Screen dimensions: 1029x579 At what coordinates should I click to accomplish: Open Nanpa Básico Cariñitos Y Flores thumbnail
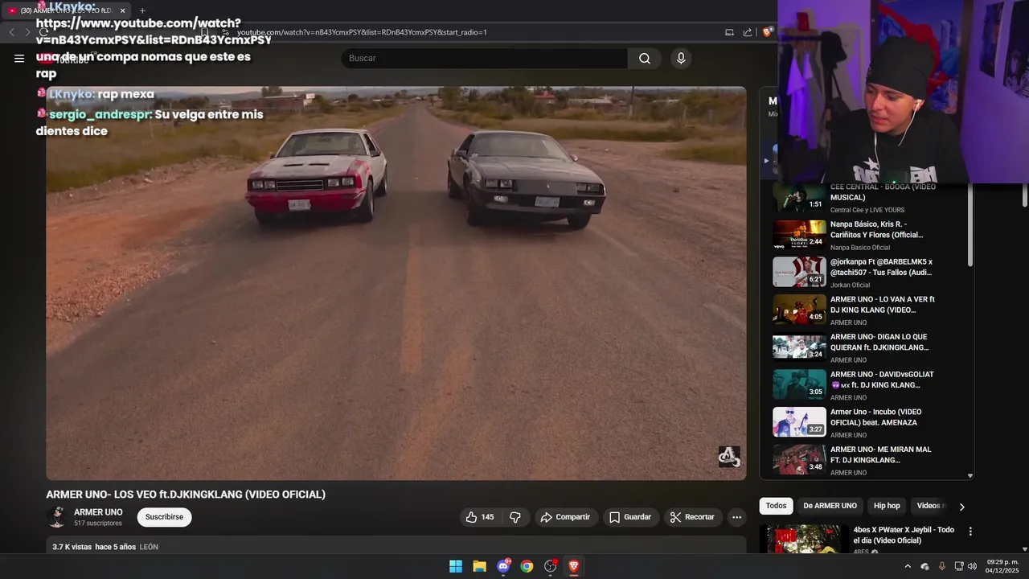[799, 234]
